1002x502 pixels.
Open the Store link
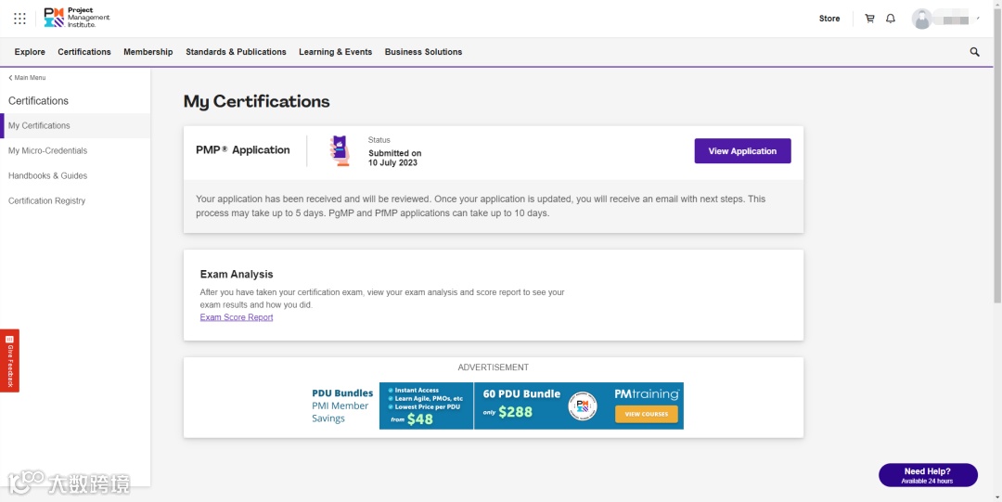point(829,19)
